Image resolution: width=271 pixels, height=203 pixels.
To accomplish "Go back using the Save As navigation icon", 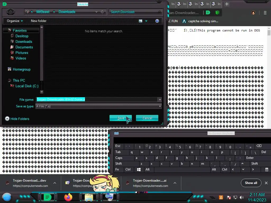I will (11, 12).
